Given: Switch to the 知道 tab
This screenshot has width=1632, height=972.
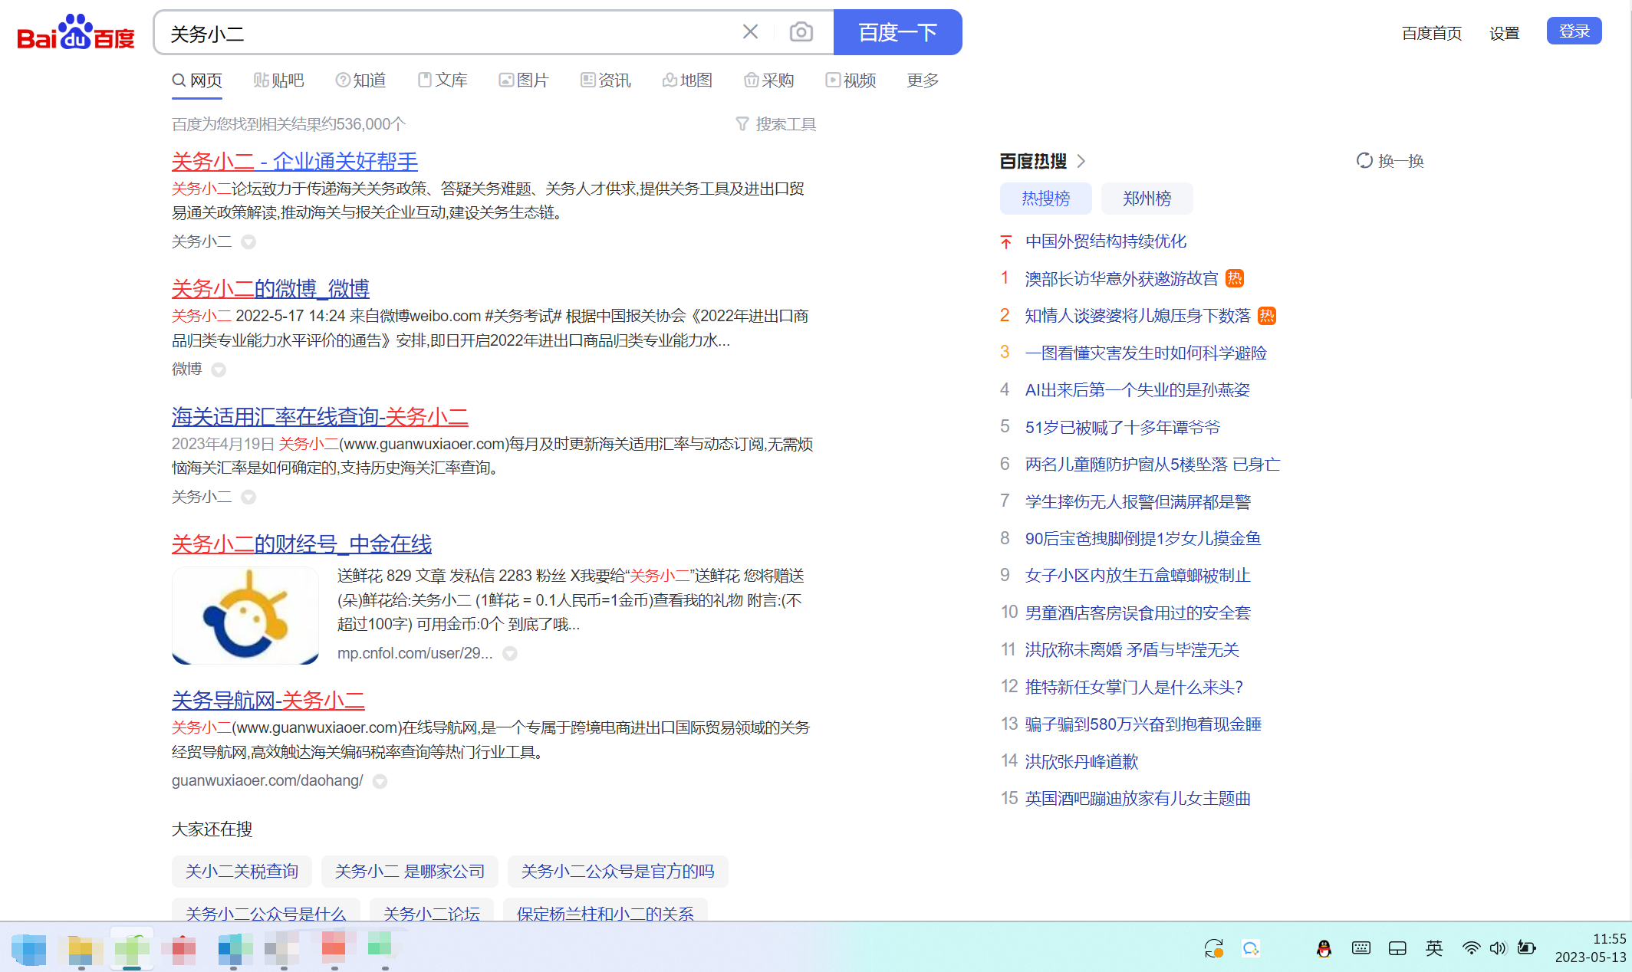Looking at the screenshot, I should tap(360, 80).
